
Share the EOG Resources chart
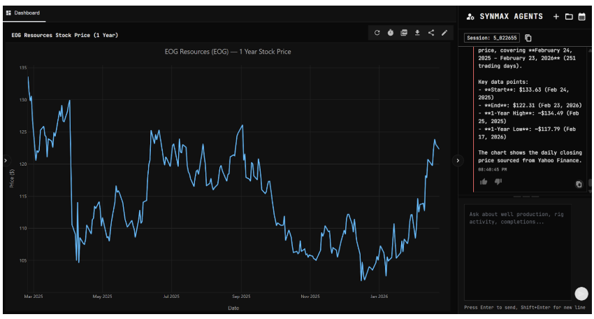point(430,33)
